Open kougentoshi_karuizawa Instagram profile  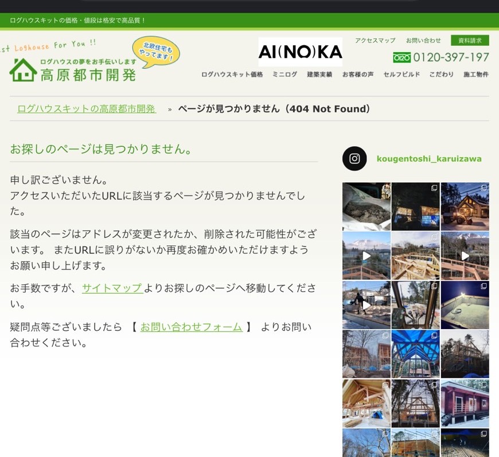click(429, 159)
